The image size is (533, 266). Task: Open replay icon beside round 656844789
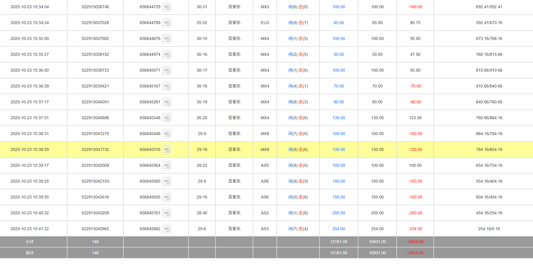click(167, 23)
